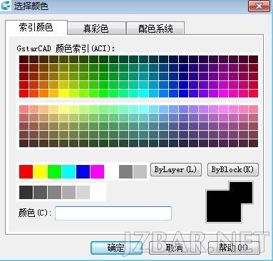The width and height of the screenshot is (273, 261).
Task: Choose the middle gray in the grayscale row
Action: point(54,192)
